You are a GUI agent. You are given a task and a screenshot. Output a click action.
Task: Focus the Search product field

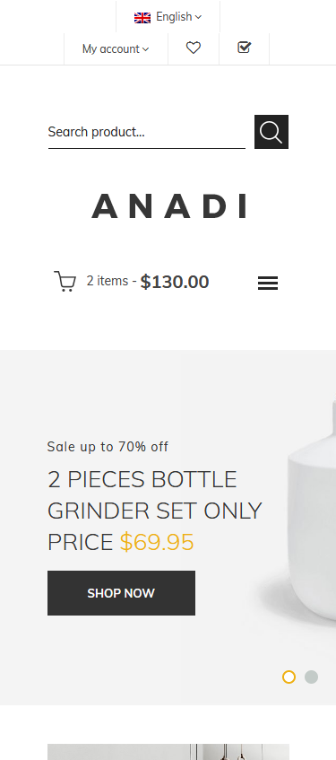(147, 132)
